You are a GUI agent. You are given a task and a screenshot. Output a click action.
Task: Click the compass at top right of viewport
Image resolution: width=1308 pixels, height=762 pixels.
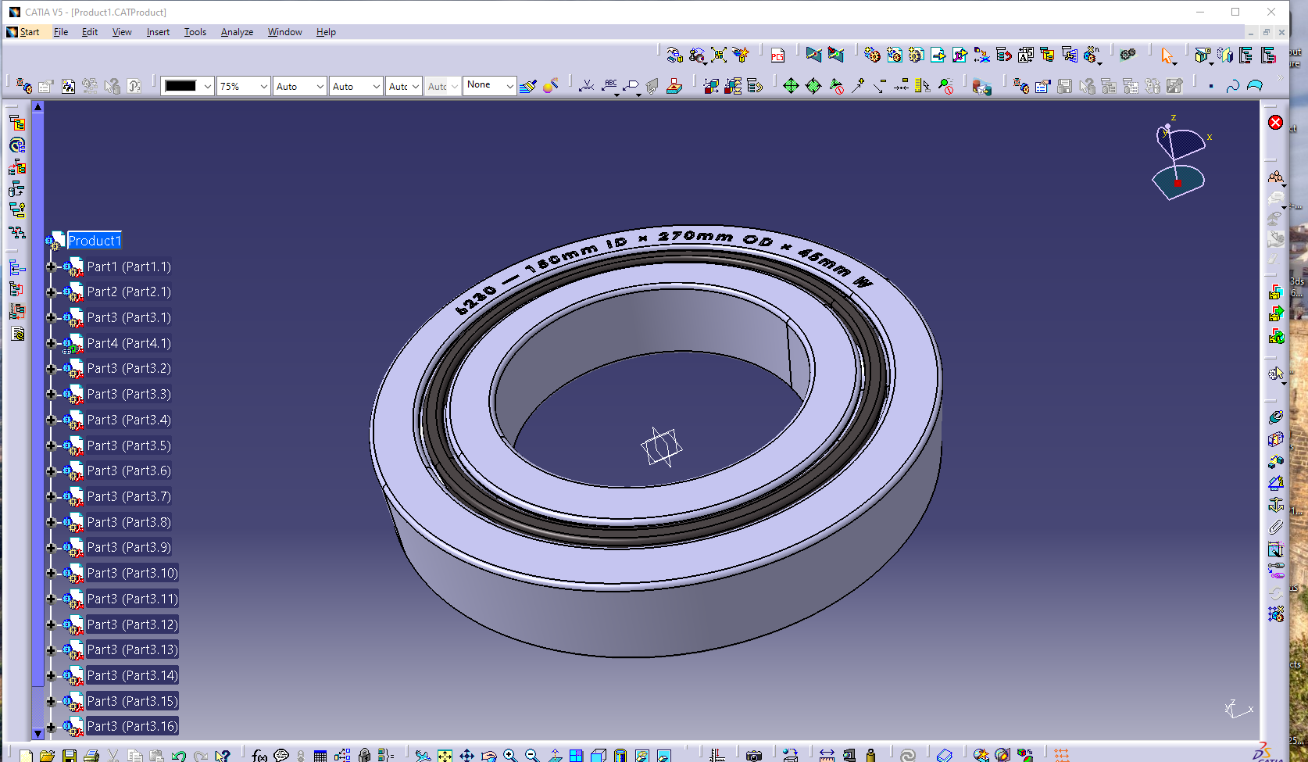[1180, 159]
